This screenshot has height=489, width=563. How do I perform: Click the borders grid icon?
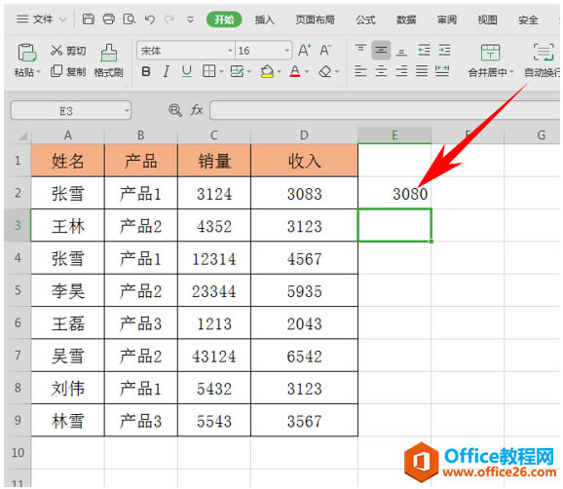coord(209,71)
